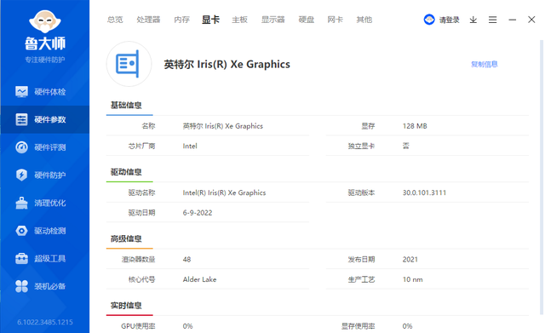Click the Intel(R) Iris(R) Xe Graphics driver name

pos(224,192)
